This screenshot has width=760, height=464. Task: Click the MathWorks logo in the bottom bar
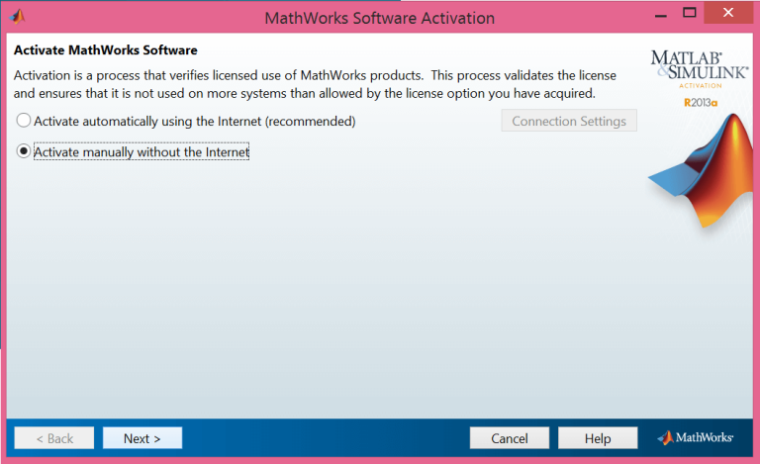[695, 438]
